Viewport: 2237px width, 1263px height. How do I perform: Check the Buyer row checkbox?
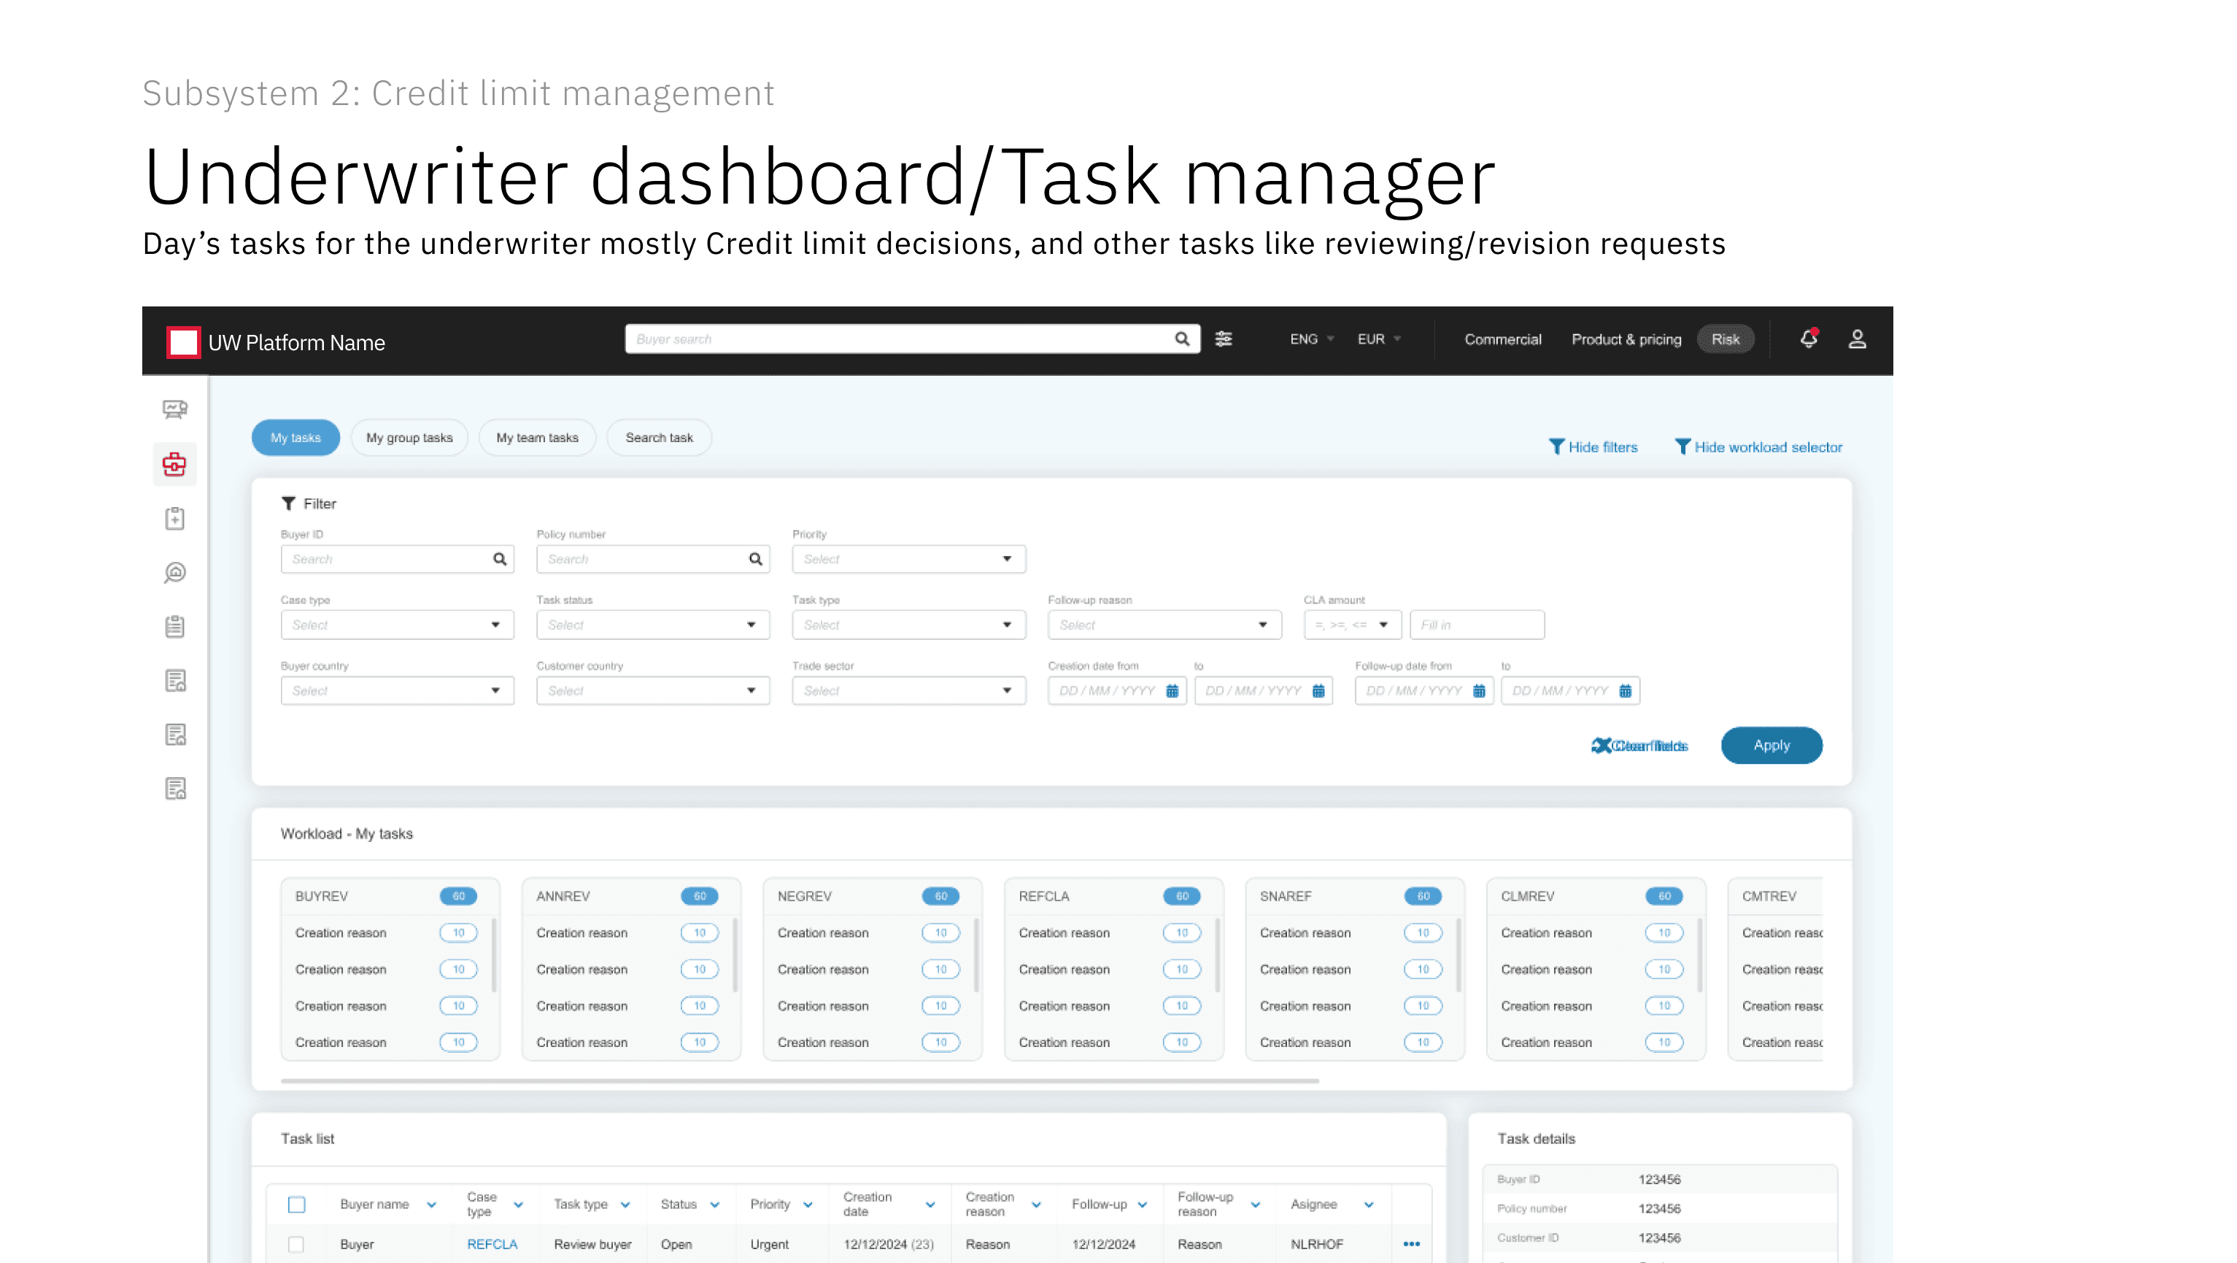tap(296, 1244)
